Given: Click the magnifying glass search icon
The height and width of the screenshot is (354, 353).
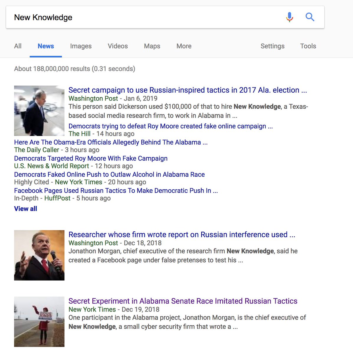Looking at the screenshot, I should click(310, 17).
